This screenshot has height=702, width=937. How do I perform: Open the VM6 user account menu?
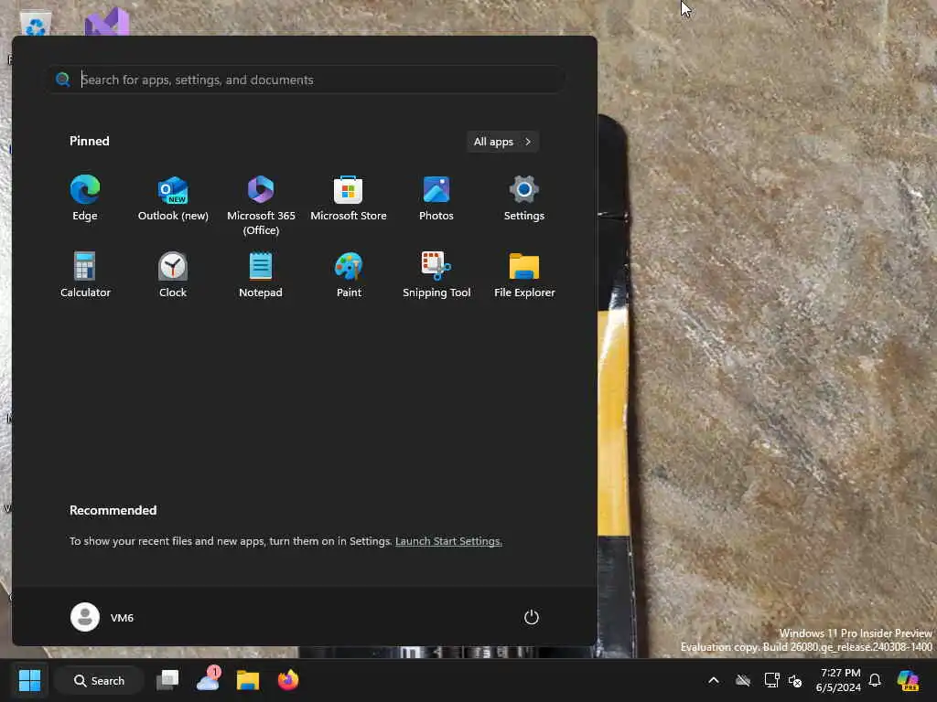[102, 617]
